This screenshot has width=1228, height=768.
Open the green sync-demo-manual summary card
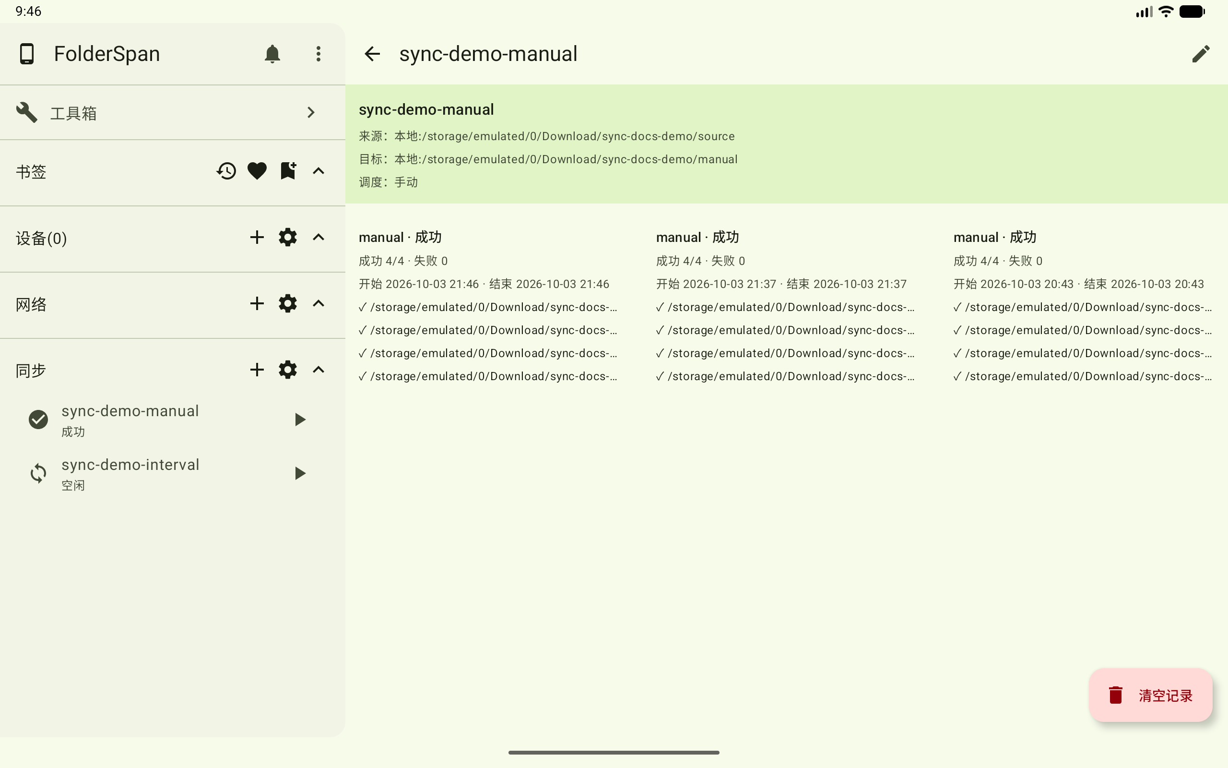pyautogui.click(x=787, y=144)
